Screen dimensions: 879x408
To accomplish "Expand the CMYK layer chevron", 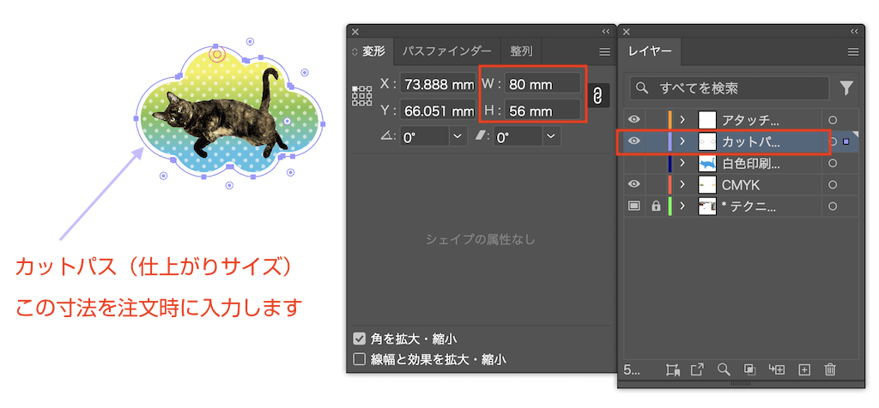I will click(682, 184).
